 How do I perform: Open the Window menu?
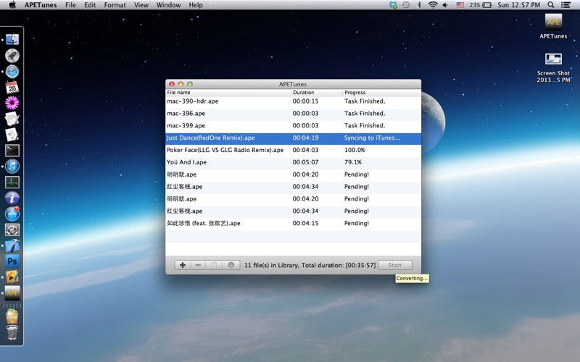(x=168, y=5)
